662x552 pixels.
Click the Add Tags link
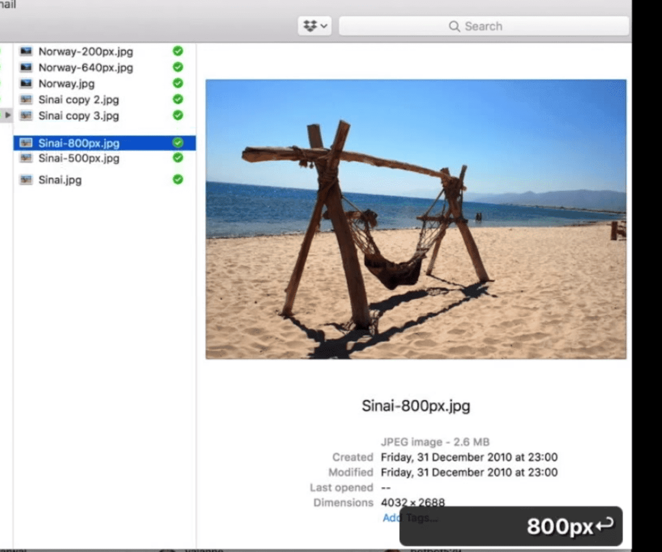tap(392, 517)
